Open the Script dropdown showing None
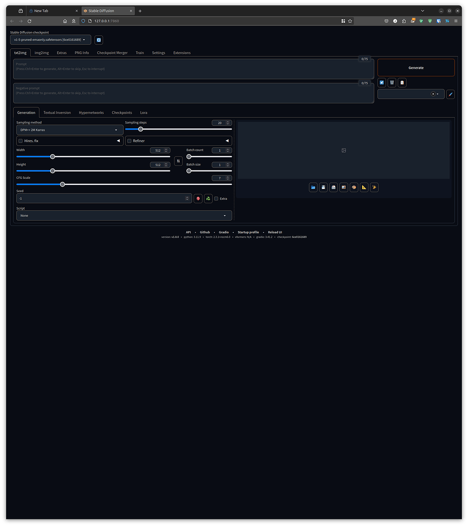 pyautogui.click(x=124, y=215)
